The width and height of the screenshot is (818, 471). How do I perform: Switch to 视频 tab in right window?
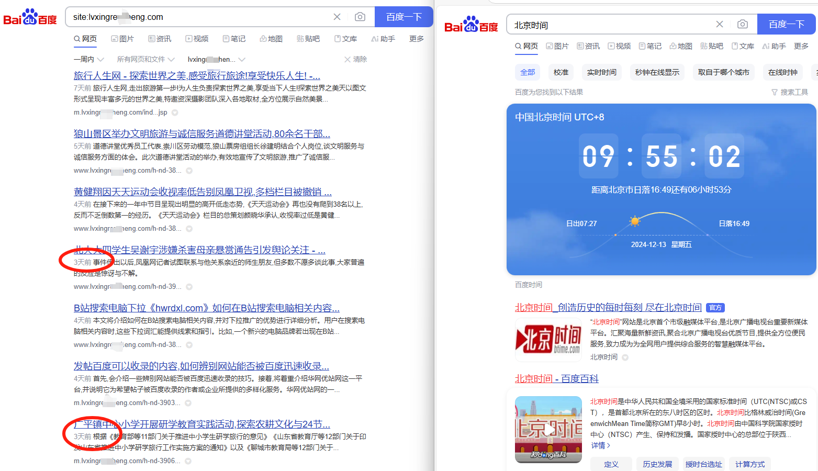(619, 46)
